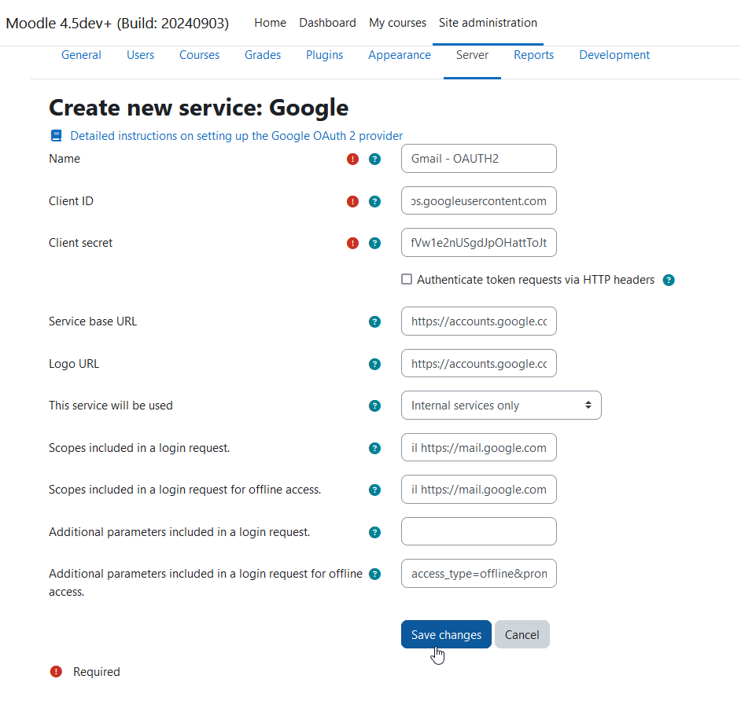Viewport: 741px width, 705px height.
Task: Click into the Logo URL field
Action: (479, 363)
